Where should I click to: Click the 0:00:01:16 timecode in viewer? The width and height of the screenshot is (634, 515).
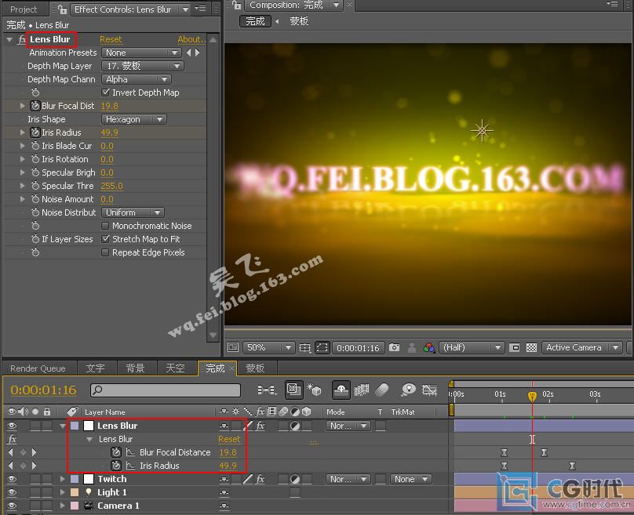tap(358, 348)
